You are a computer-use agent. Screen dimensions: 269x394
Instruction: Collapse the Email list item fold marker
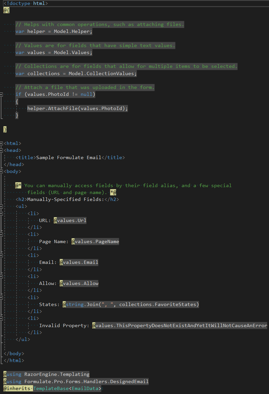pyautogui.click(x=2, y=255)
